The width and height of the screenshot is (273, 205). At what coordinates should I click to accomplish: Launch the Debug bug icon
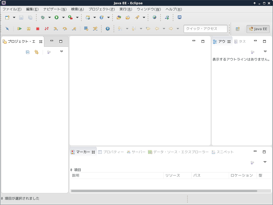pos(43,17)
